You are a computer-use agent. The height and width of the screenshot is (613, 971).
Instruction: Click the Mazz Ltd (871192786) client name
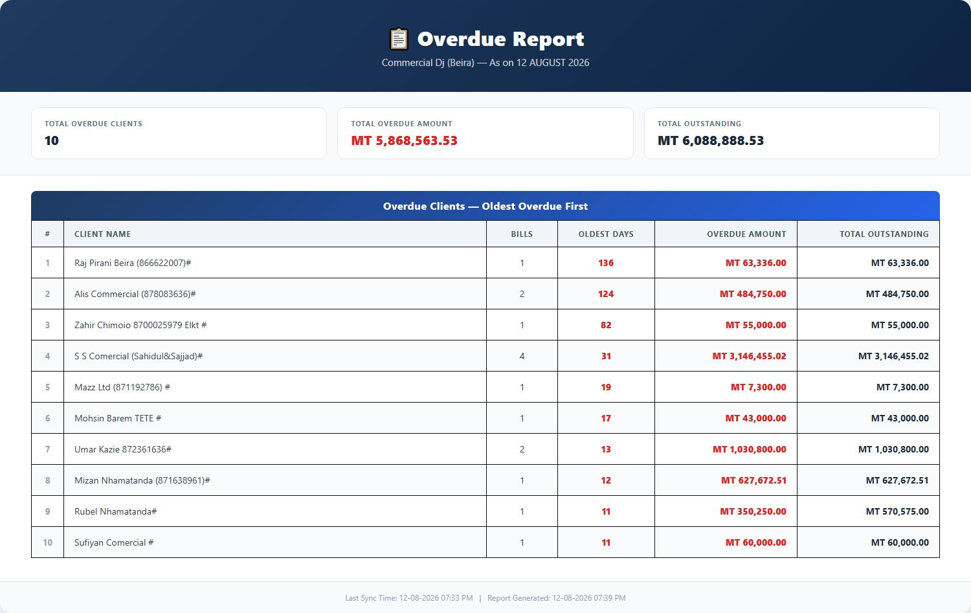pos(122,387)
